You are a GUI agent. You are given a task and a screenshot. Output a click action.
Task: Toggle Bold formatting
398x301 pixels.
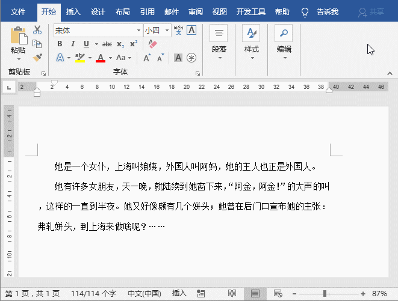point(60,44)
